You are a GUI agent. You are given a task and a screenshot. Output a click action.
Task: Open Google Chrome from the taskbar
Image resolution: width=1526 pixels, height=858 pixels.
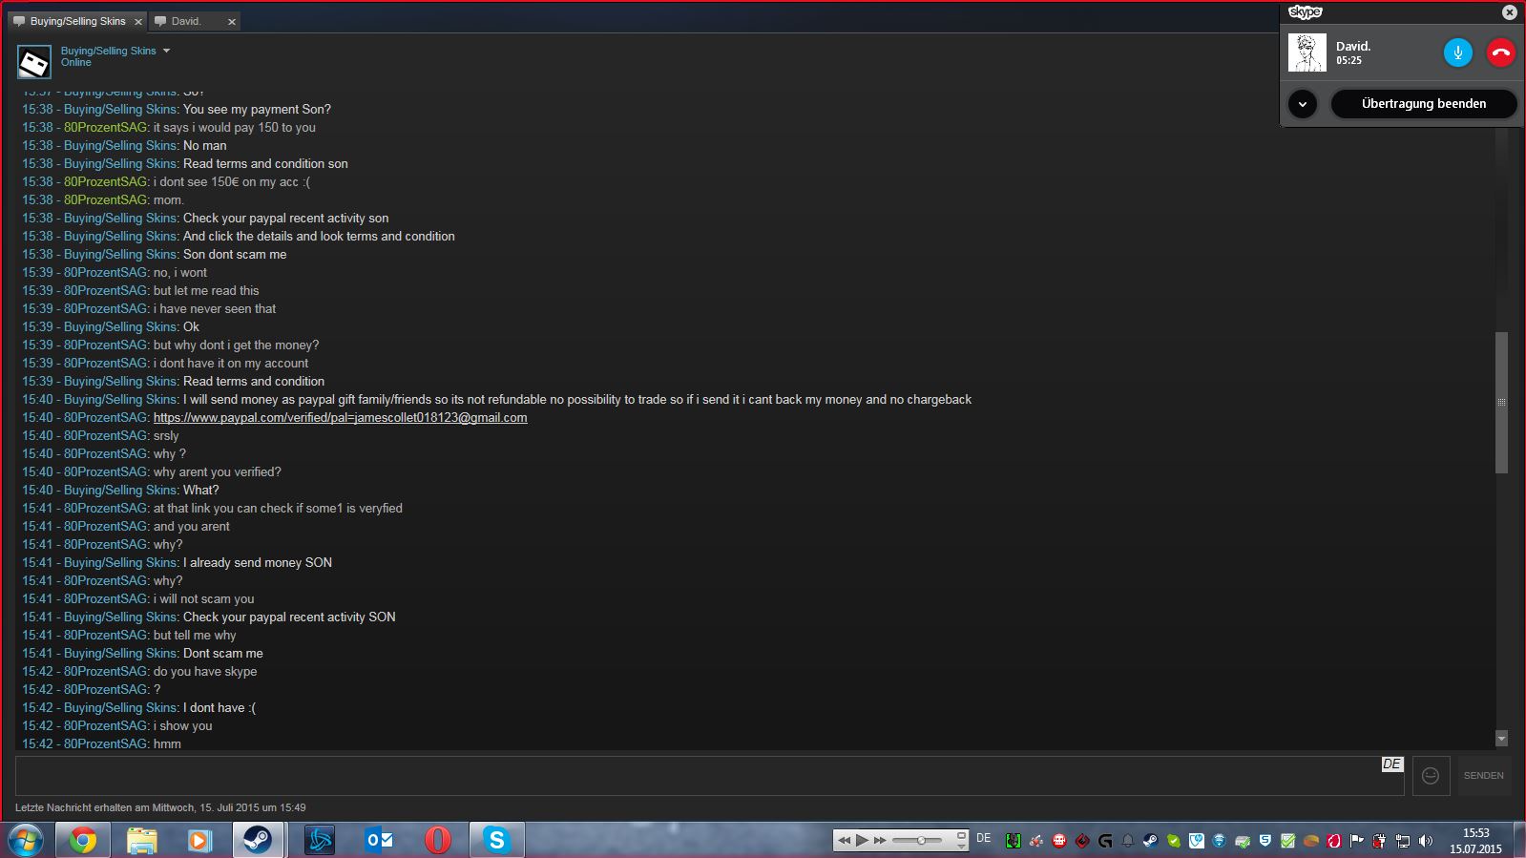click(x=83, y=840)
